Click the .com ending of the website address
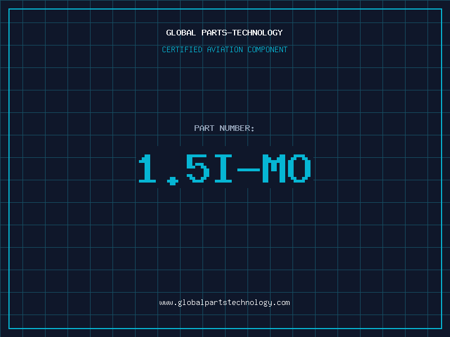The height and width of the screenshot is (337, 450). coord(281,303)
